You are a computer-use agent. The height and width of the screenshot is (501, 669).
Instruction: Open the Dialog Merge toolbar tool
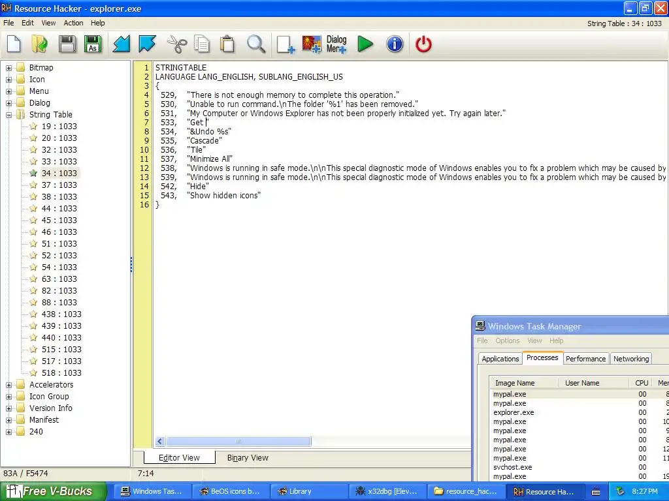pos(336,44)
